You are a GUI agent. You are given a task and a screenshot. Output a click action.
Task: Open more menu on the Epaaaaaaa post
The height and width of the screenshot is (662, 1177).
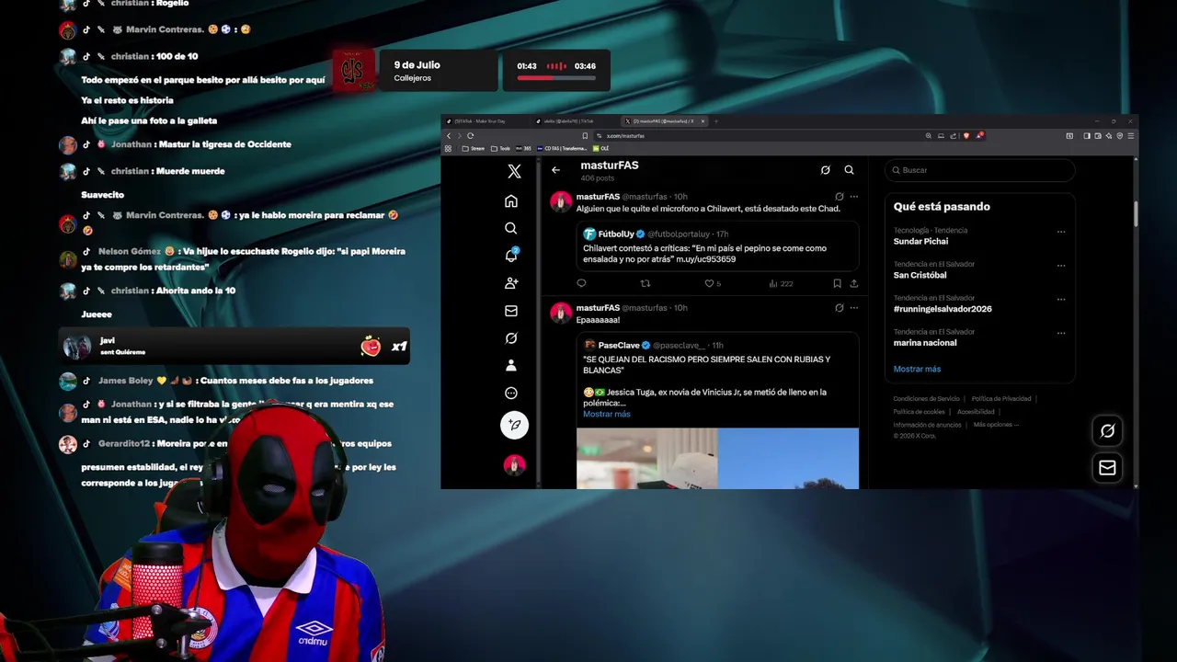[x=854, y=308]
